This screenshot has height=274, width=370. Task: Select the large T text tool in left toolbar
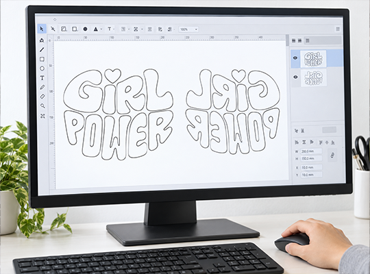coord(42,78)
